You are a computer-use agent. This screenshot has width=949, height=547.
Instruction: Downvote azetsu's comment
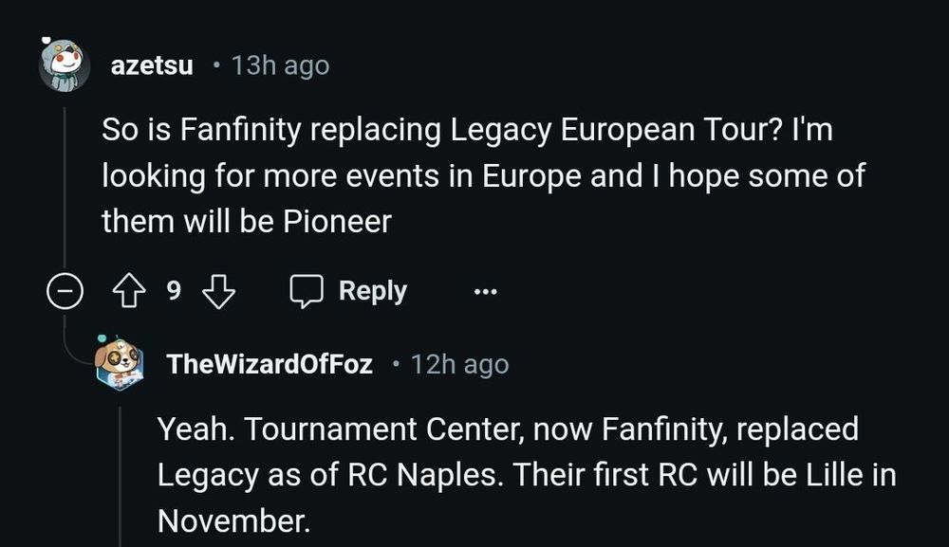pos(219,292)
